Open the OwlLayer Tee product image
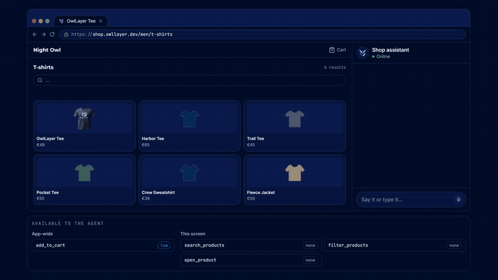498x280 pixels. tap(84, 118)
